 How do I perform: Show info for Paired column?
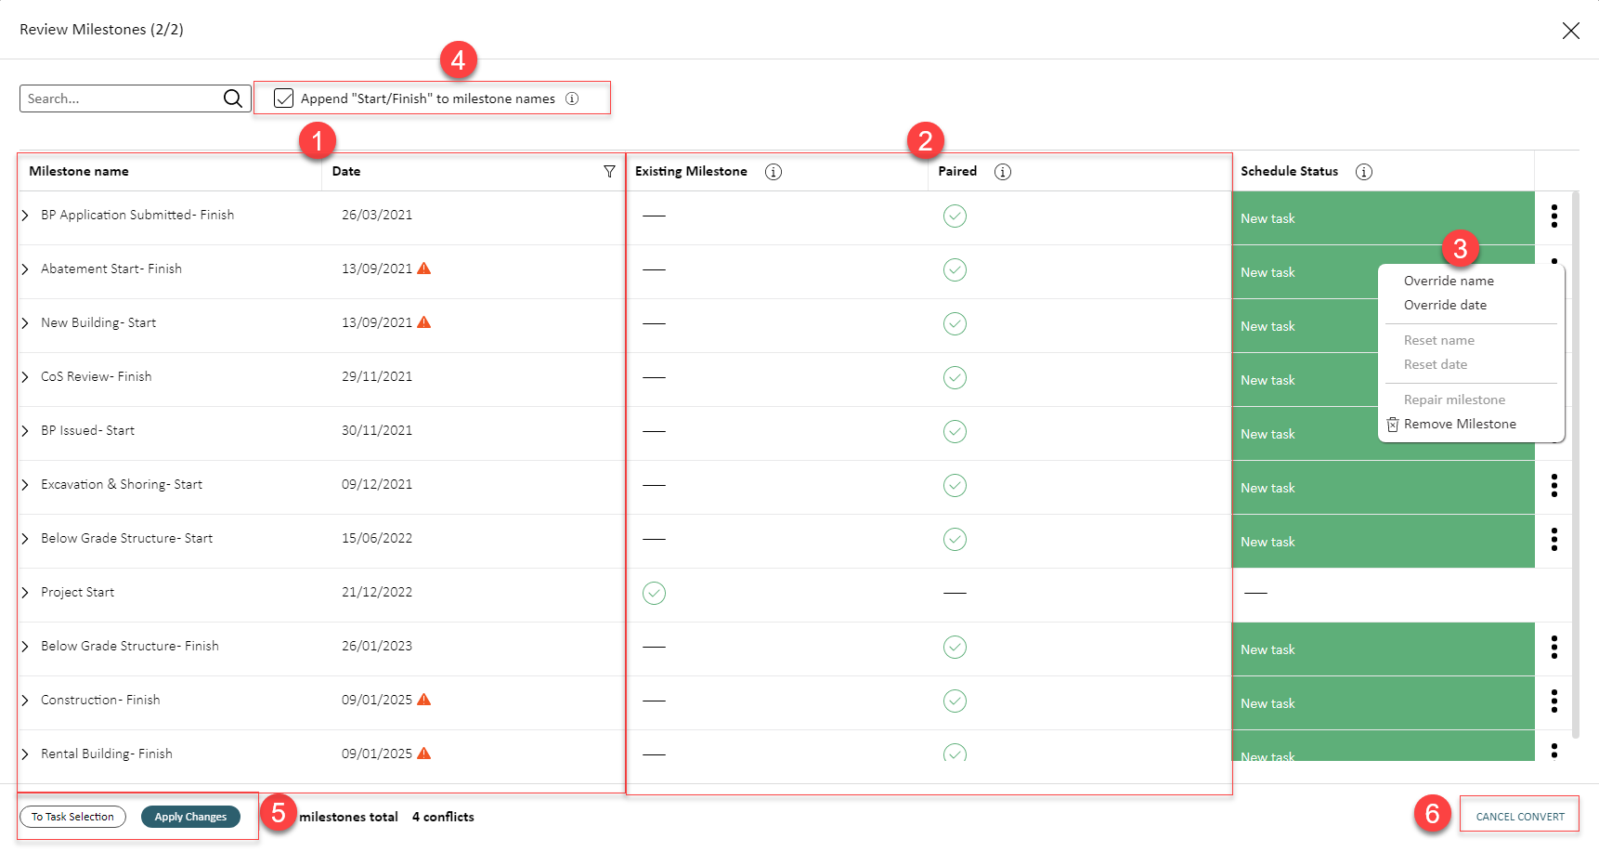(1002, 172)
